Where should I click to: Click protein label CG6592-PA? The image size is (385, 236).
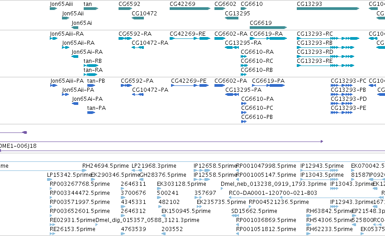(137, 81)
